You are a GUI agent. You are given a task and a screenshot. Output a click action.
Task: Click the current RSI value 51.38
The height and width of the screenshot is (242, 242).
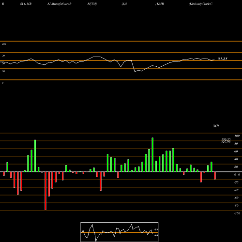[223, 59]
